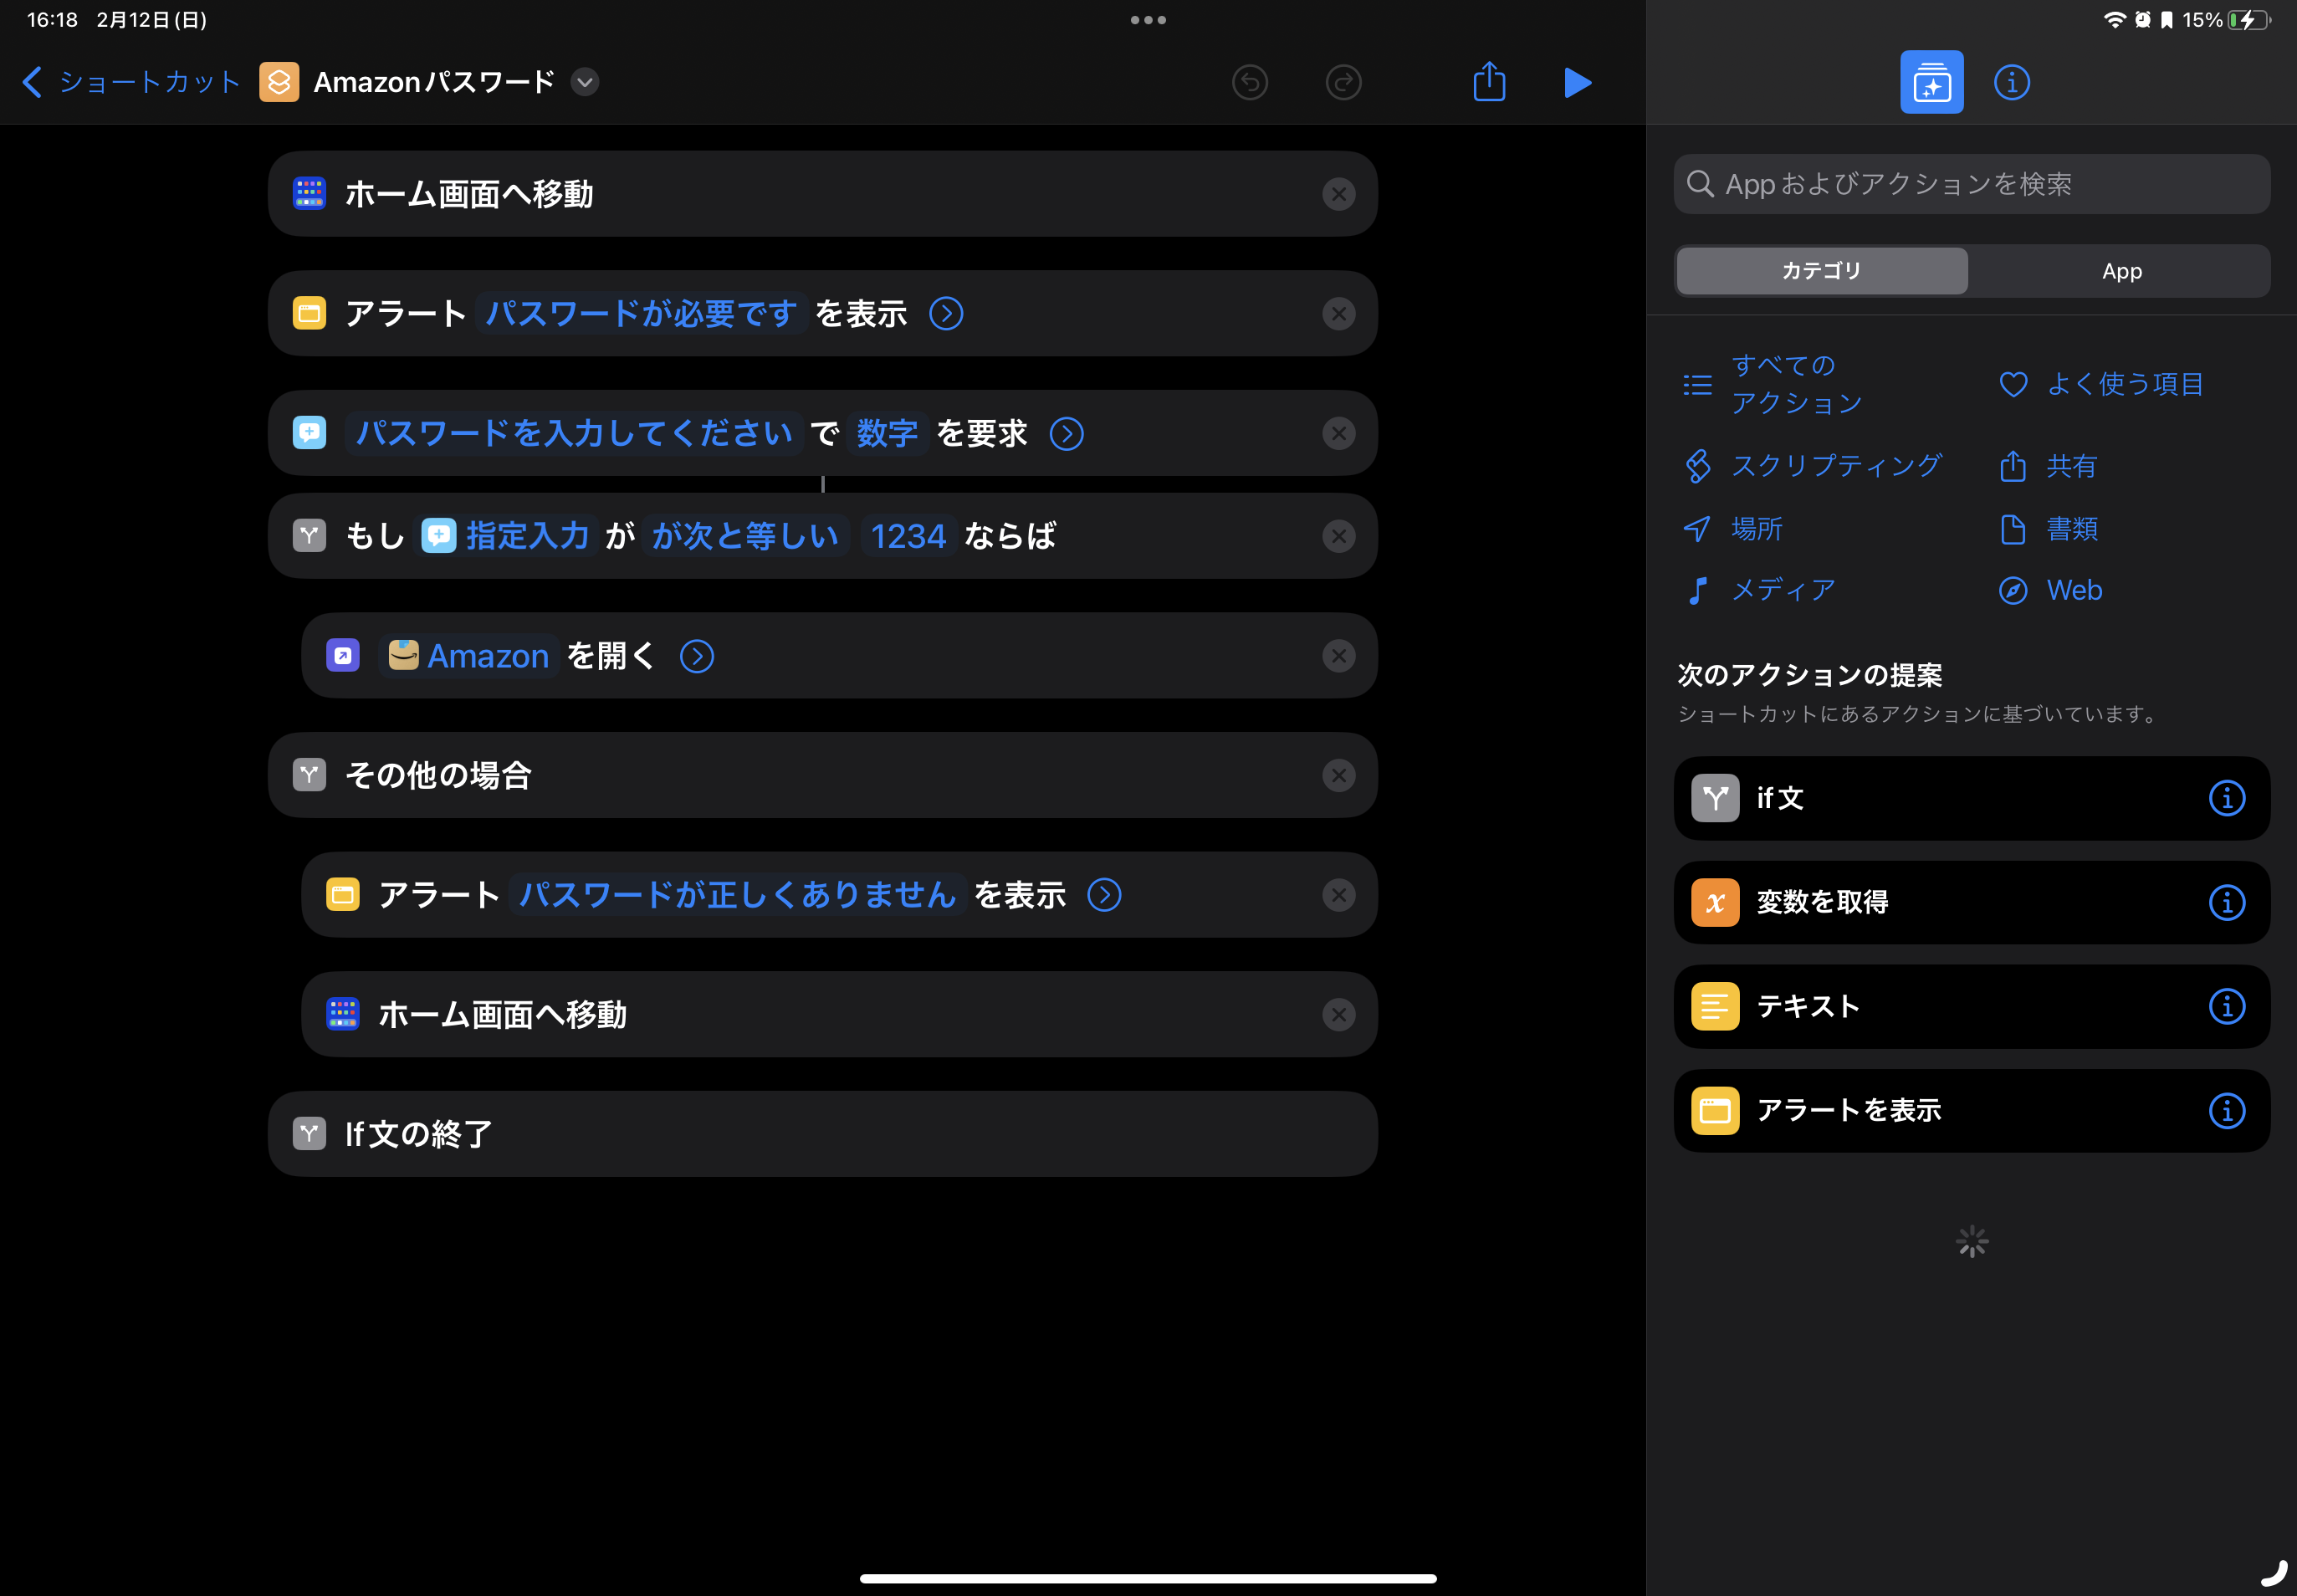This screenshot has height=1596, width=2297.
Task: Run the shortcut with the play button
Action: pos(1577,82)
